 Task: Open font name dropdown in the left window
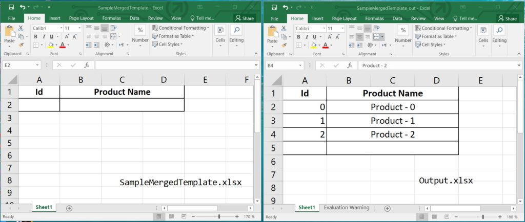tap(61, 29)
